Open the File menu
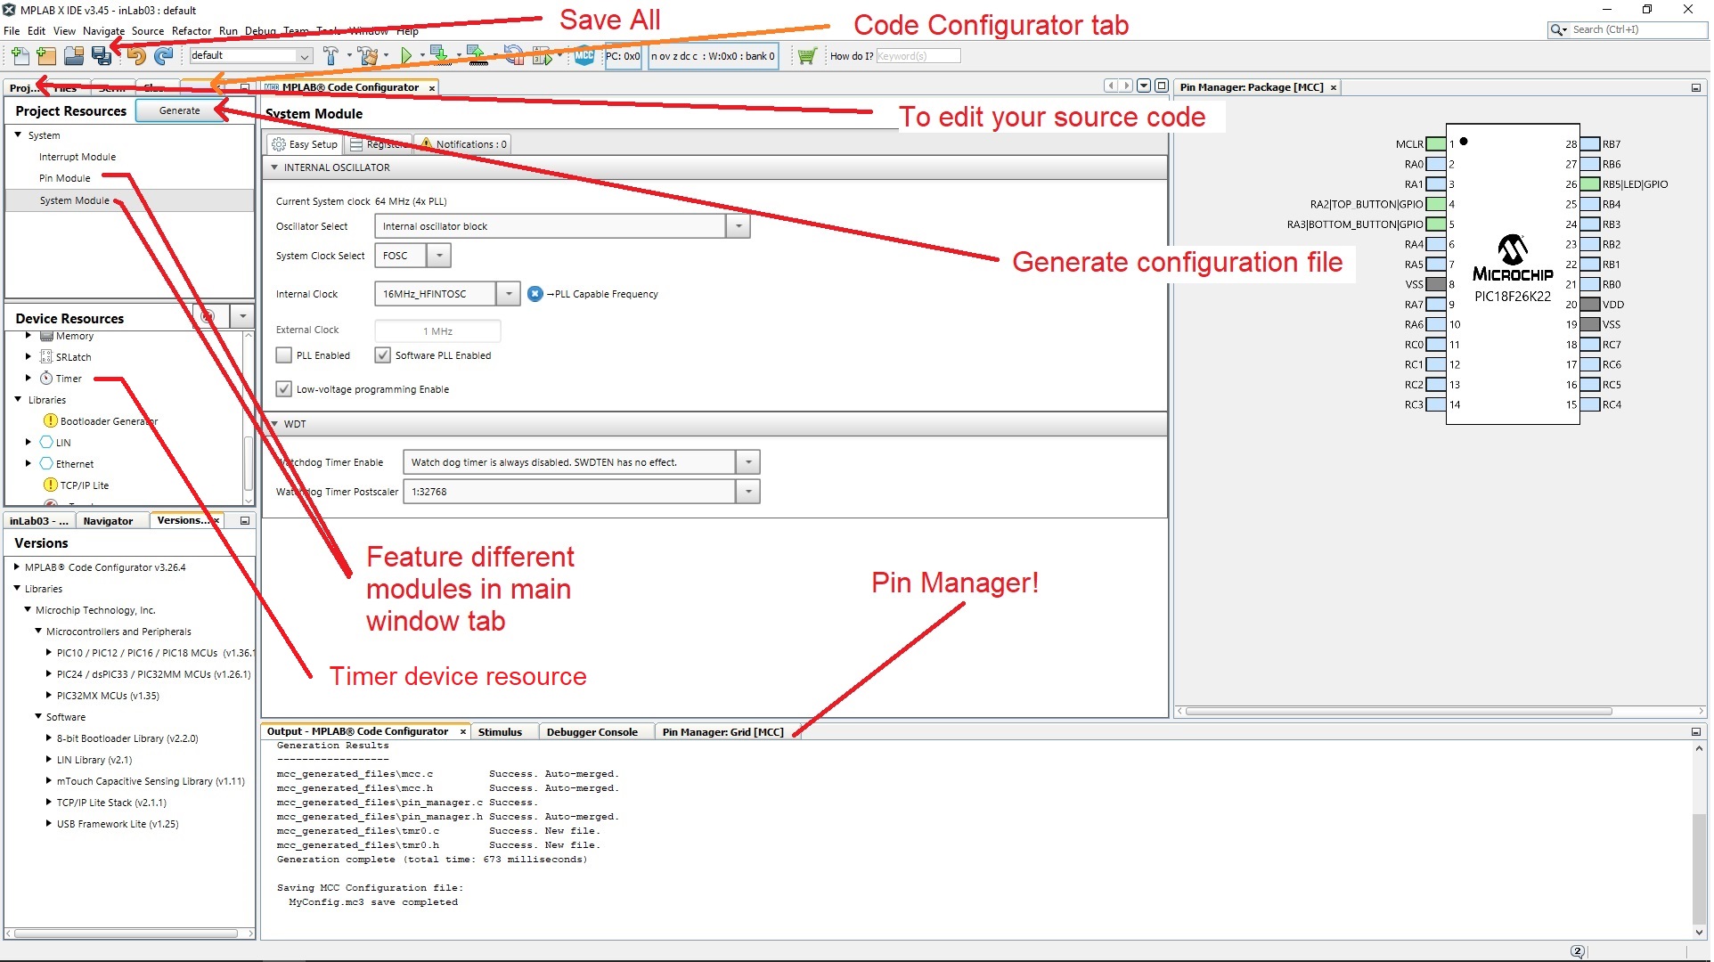 (12, 31)
